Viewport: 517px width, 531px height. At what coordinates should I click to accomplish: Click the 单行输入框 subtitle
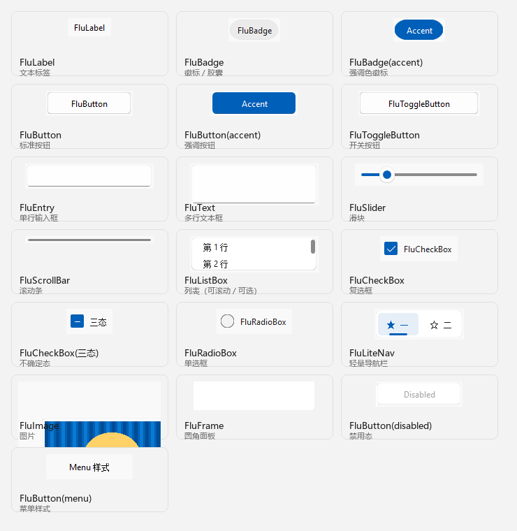point(38,218)
